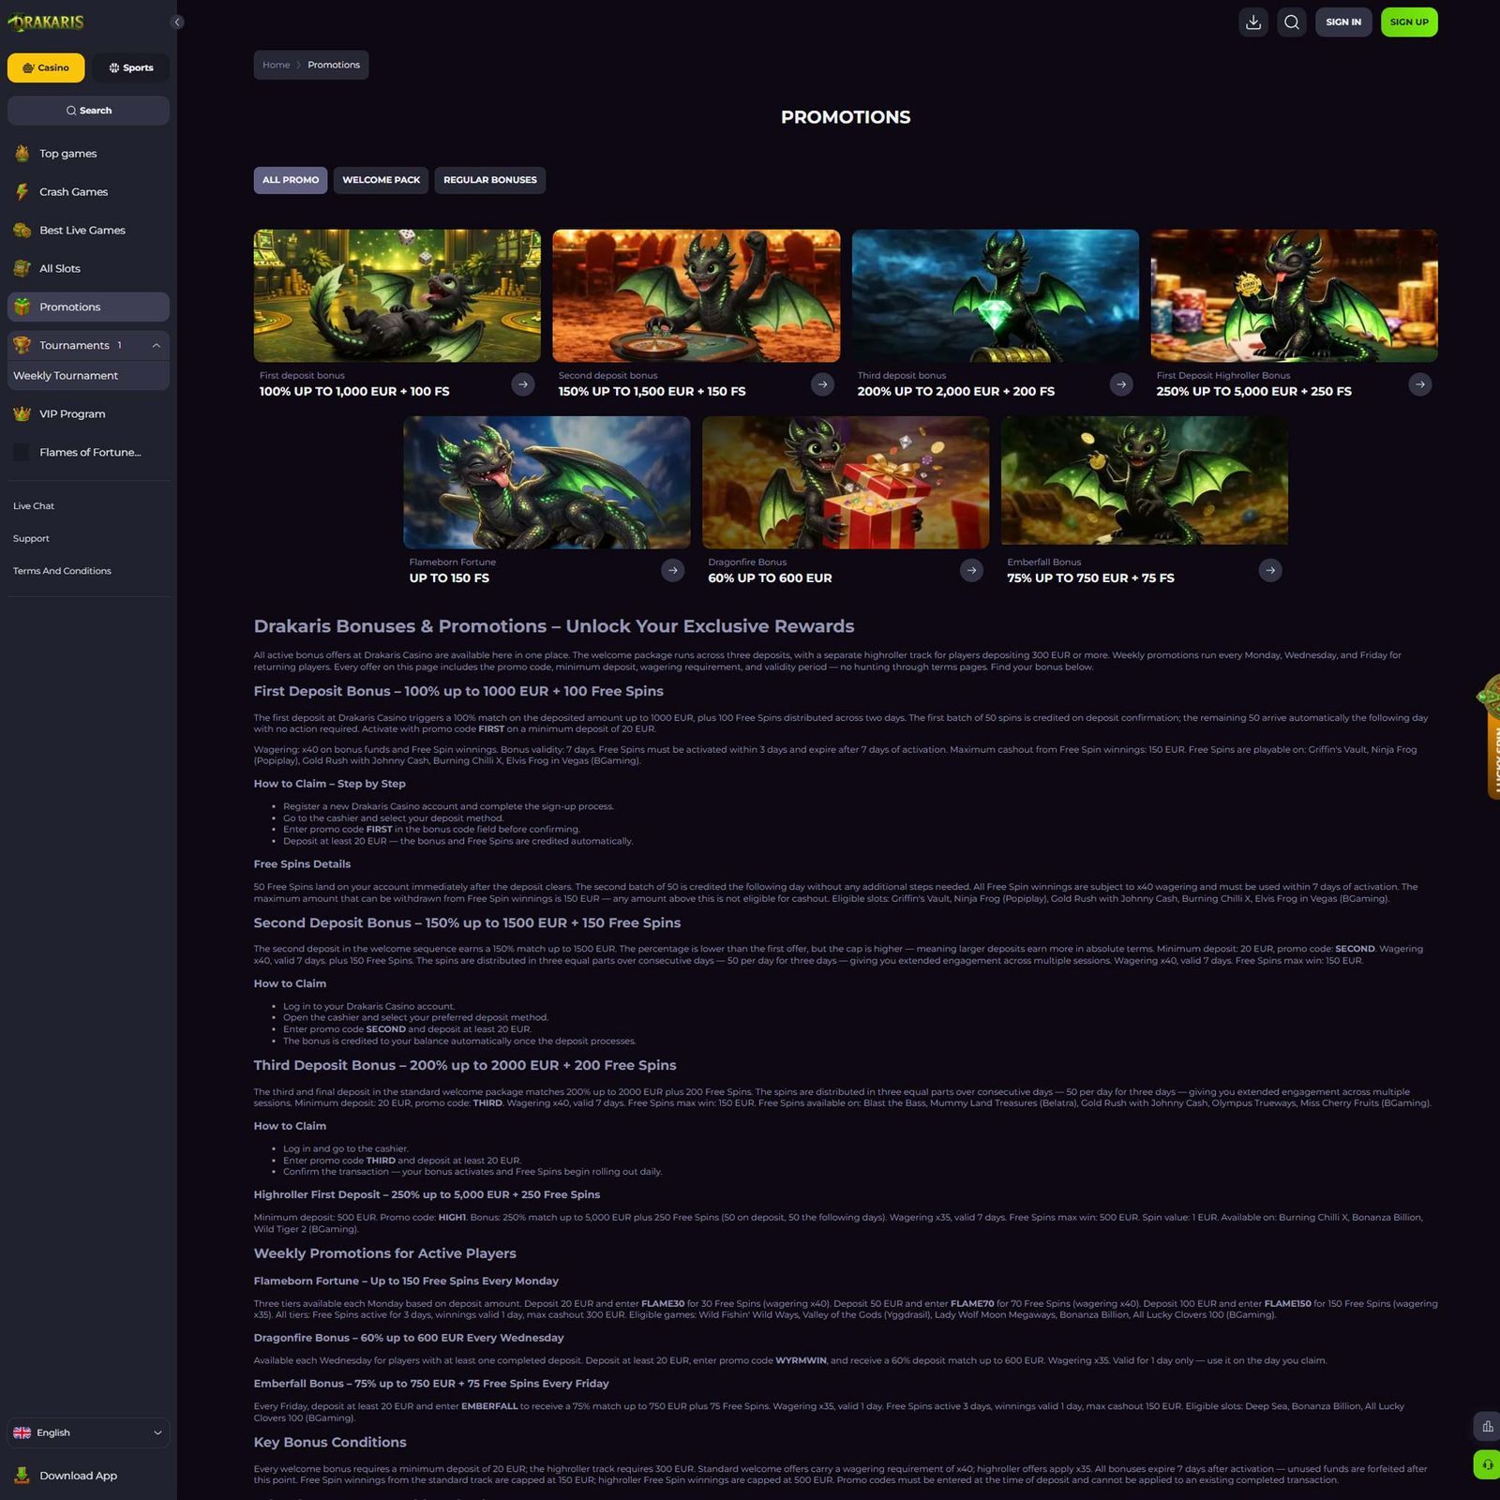1500x1500 pixels.
Task: Select the Welcome Pack tab
Action: point(382,180)
